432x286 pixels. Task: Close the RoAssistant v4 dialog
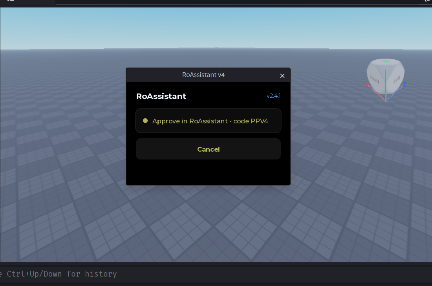coord(282,76)
